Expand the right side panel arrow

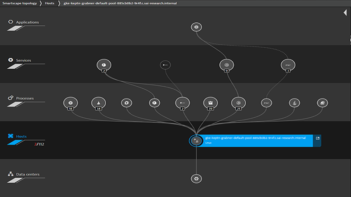tap(345, 13)
